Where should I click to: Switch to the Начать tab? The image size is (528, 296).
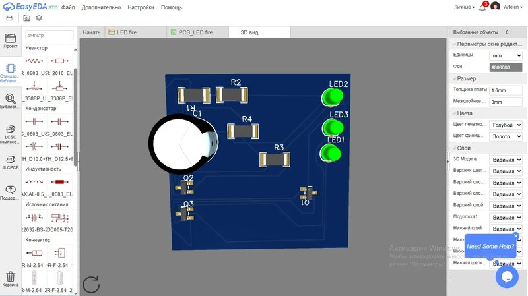[x=92, y=32]
